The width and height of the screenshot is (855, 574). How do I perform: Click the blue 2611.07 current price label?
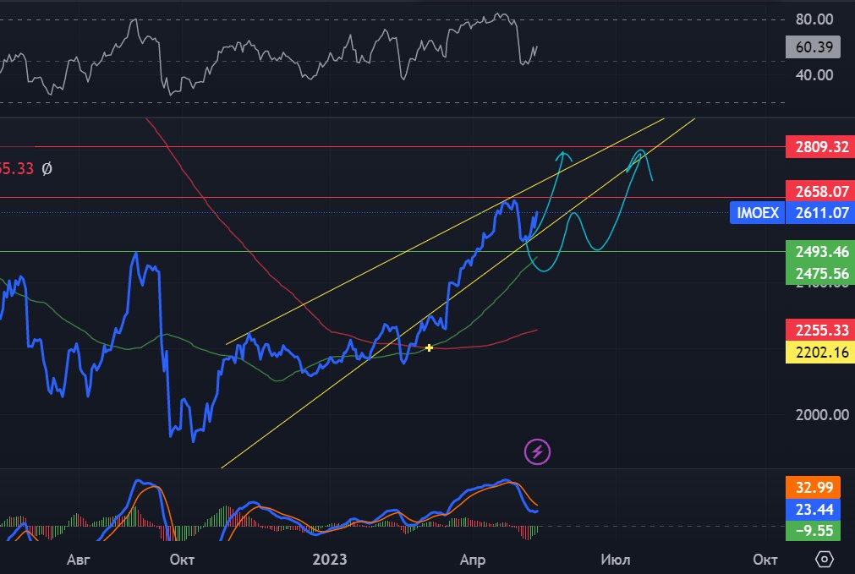tap(817, 213)
